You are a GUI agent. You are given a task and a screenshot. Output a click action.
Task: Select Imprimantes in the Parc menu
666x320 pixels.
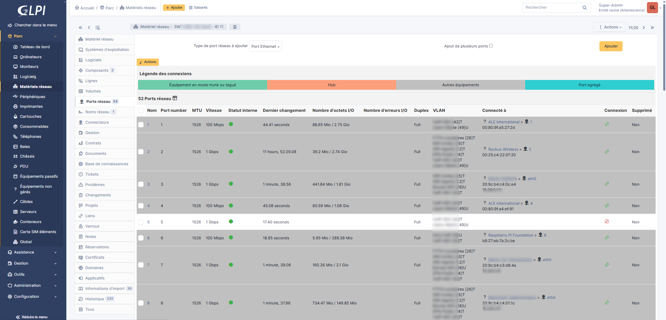[31, 107]
